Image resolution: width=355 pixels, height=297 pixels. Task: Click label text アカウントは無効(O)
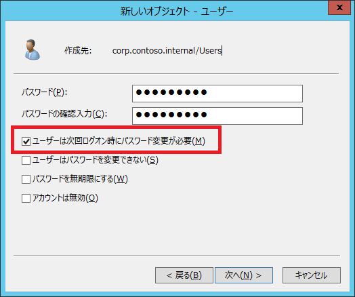(65, 198)
